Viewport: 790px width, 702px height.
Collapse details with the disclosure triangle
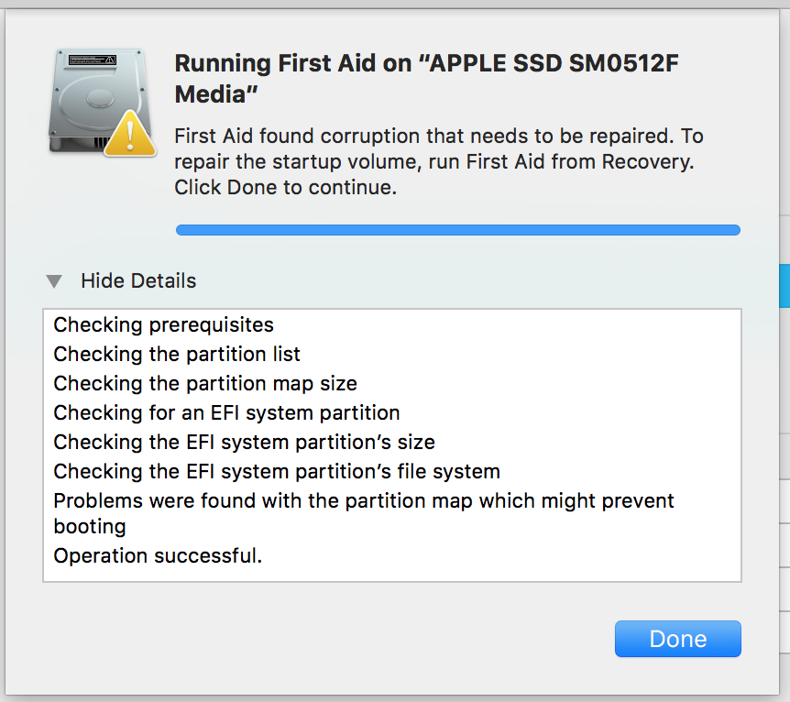pos(55,281)
